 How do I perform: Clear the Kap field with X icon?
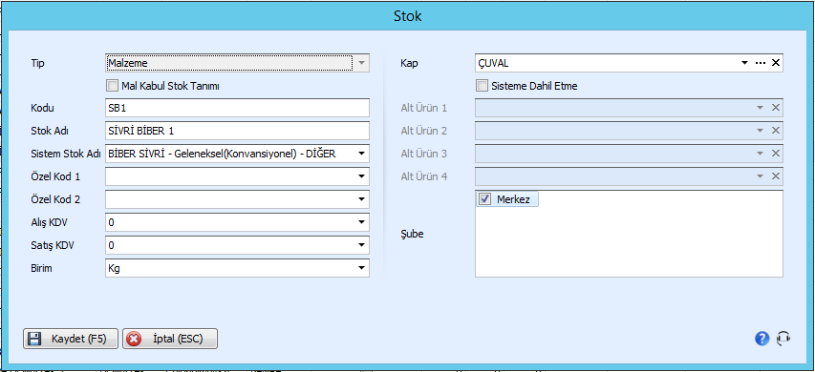775,63
